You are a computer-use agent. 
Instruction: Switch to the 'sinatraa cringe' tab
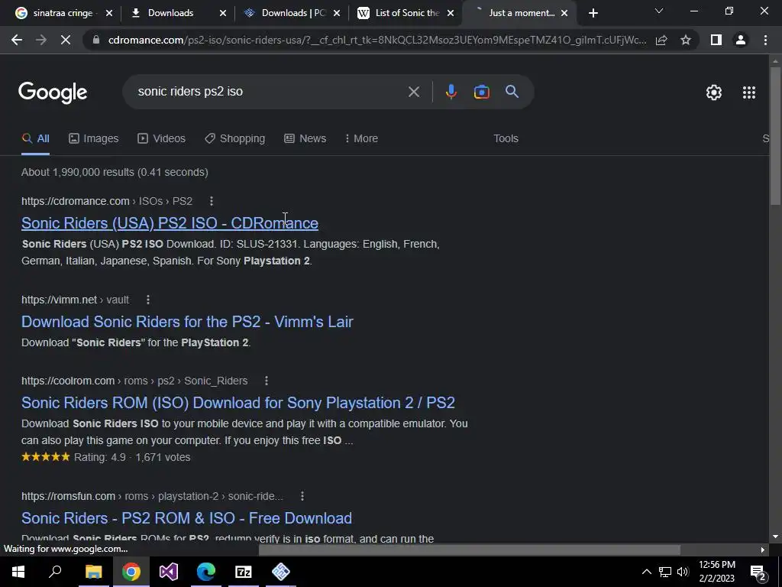coord(62,14)
